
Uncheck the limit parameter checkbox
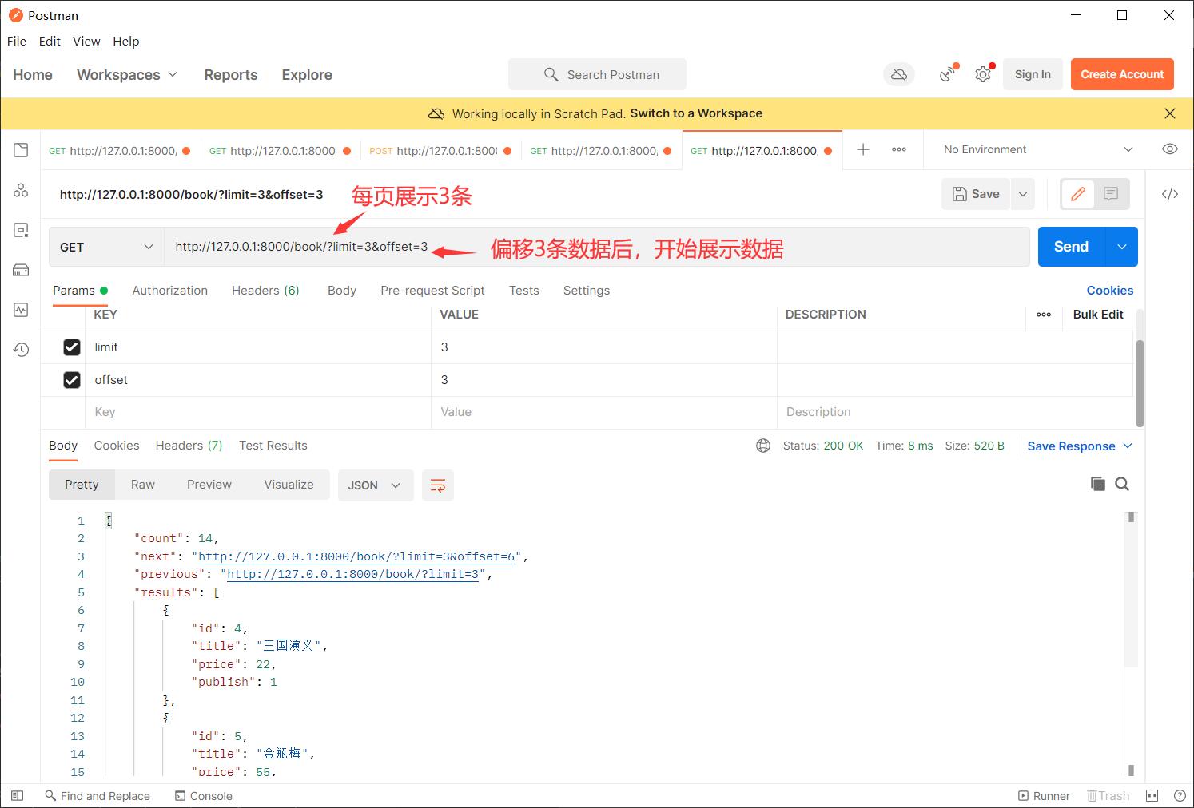(x=72, y=347)
